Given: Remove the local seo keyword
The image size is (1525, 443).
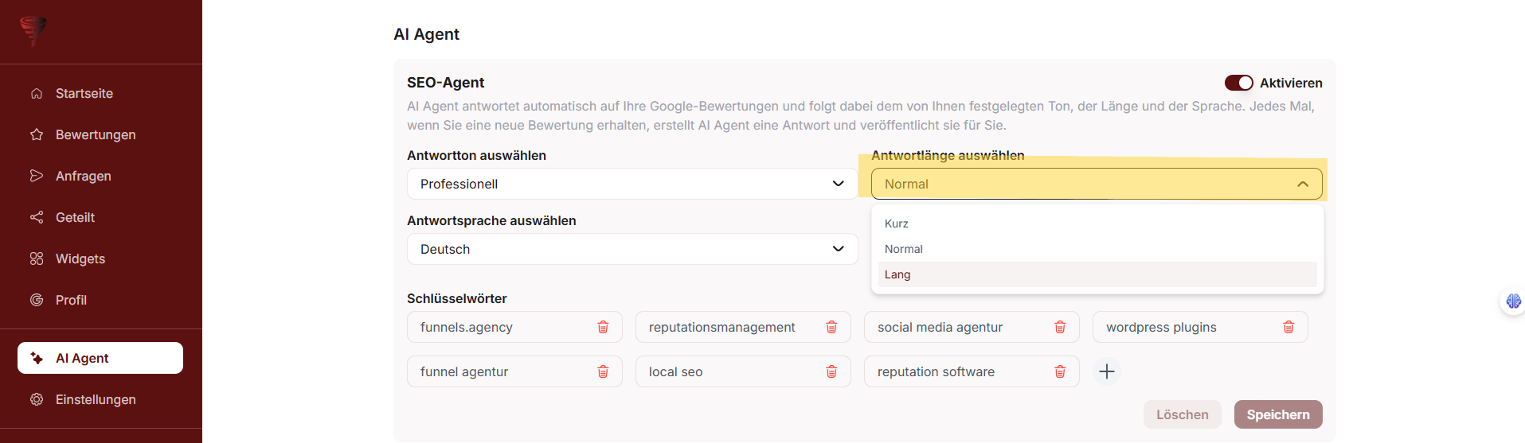Looking at the screenshot, I should tap(831, 371).
